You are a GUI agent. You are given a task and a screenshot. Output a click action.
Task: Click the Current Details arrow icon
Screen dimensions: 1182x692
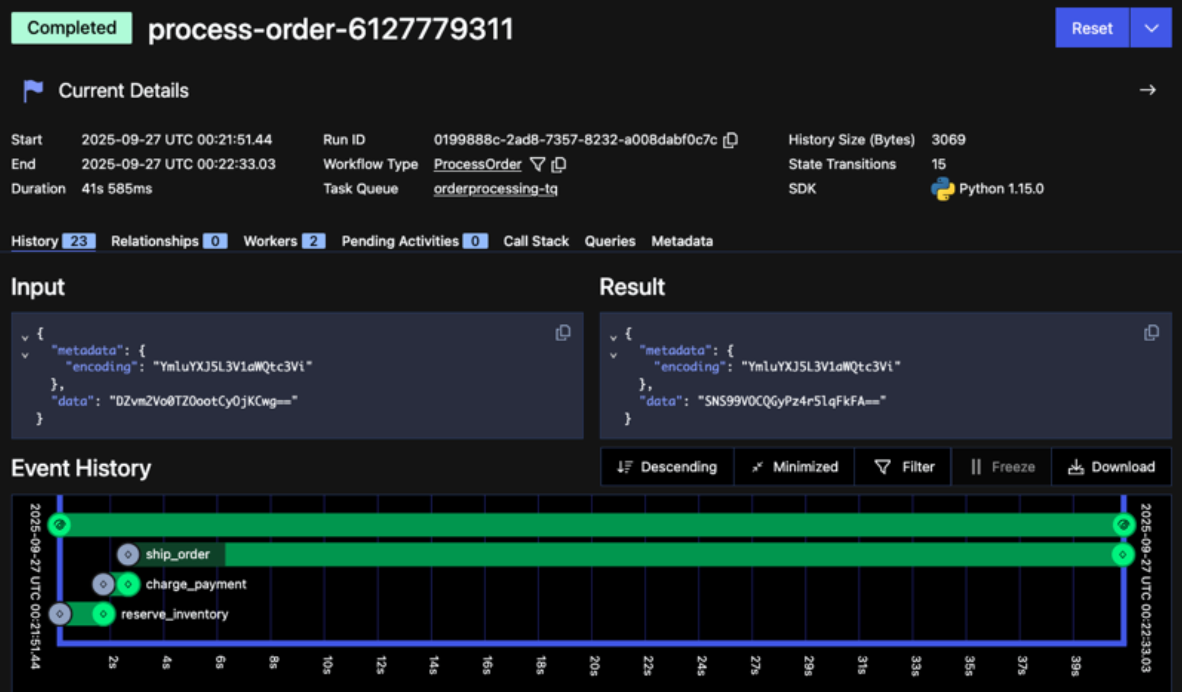[x=1147, y=90]
